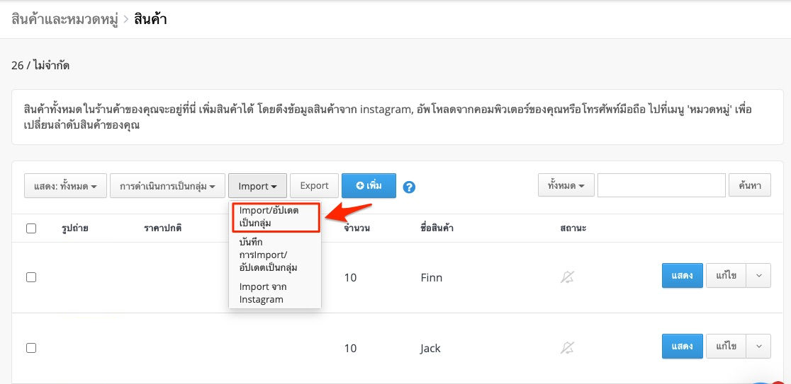Click the รูปถ่าย column header
This screenshot has height=384, width=791.
click(74, 228)
